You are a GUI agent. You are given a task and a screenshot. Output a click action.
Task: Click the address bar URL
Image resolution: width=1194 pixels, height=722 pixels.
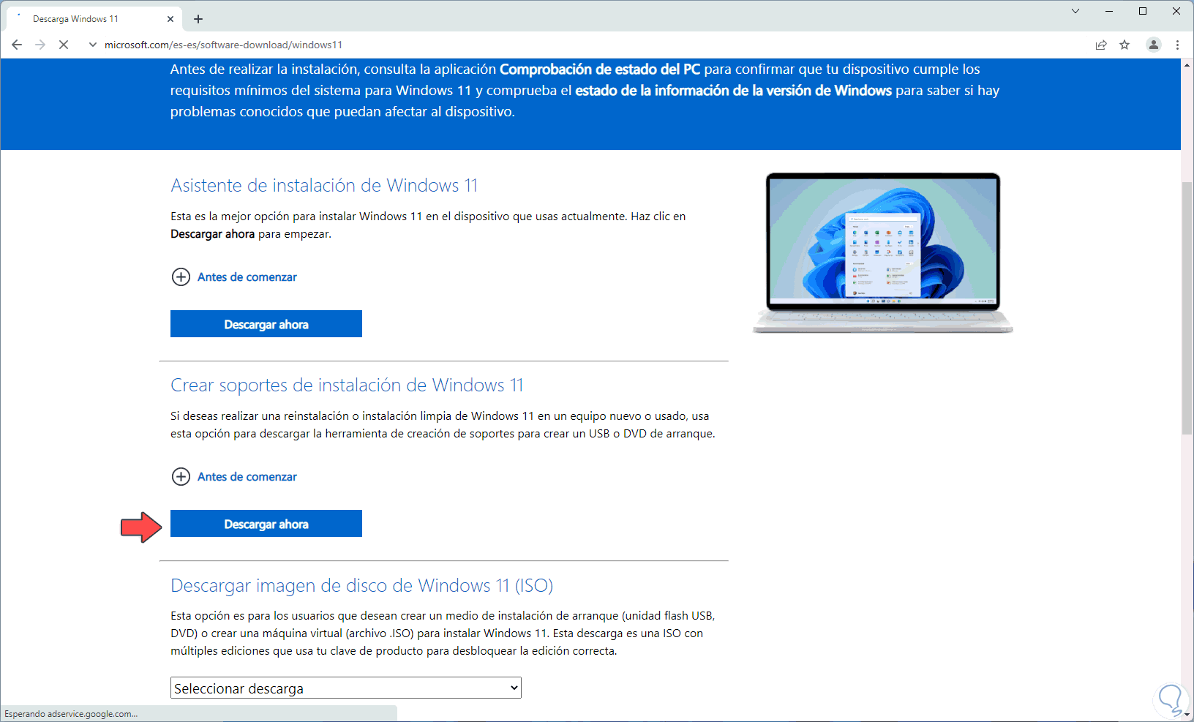(x=223, y=45)
